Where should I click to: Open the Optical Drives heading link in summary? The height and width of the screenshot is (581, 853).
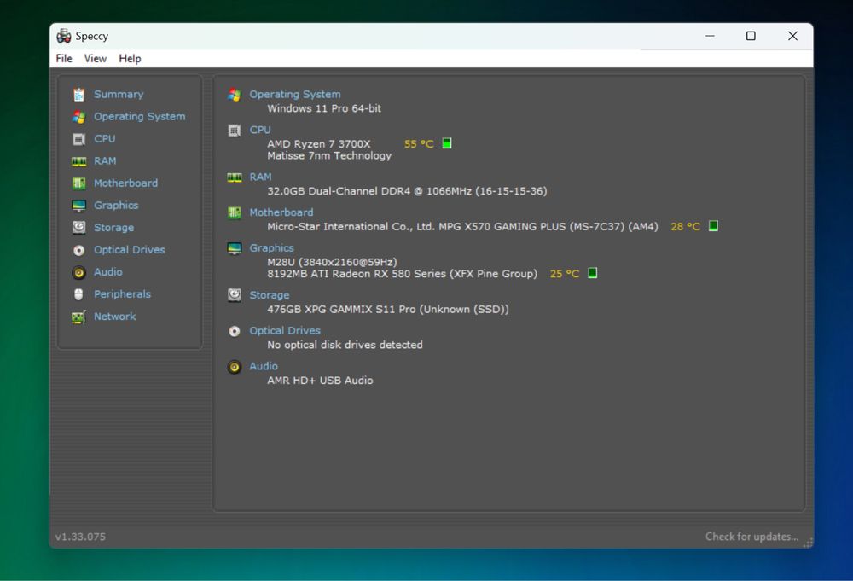pyautogui.click(x=285, y=331)
